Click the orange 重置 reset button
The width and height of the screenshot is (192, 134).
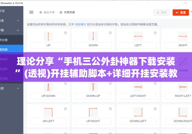tap(181, 13)
